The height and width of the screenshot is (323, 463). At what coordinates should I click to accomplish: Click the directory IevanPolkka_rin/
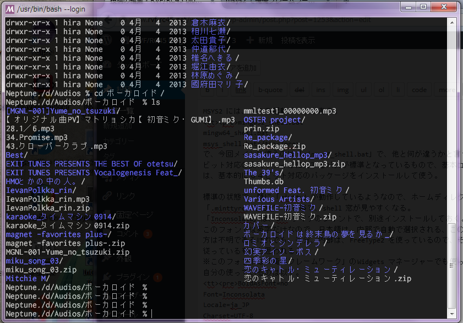point(41,190)
